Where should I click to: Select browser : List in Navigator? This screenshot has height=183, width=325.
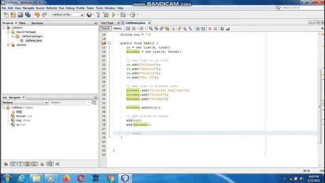point(24,116)
